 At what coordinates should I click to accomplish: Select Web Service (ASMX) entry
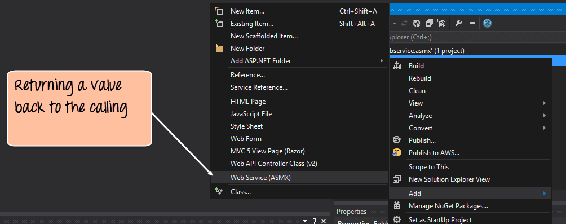tap(299, 177)
